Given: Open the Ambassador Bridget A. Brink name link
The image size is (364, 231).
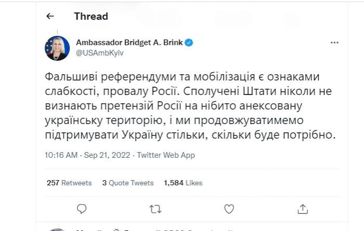Looking at the screenshot, I should [129, 43].
